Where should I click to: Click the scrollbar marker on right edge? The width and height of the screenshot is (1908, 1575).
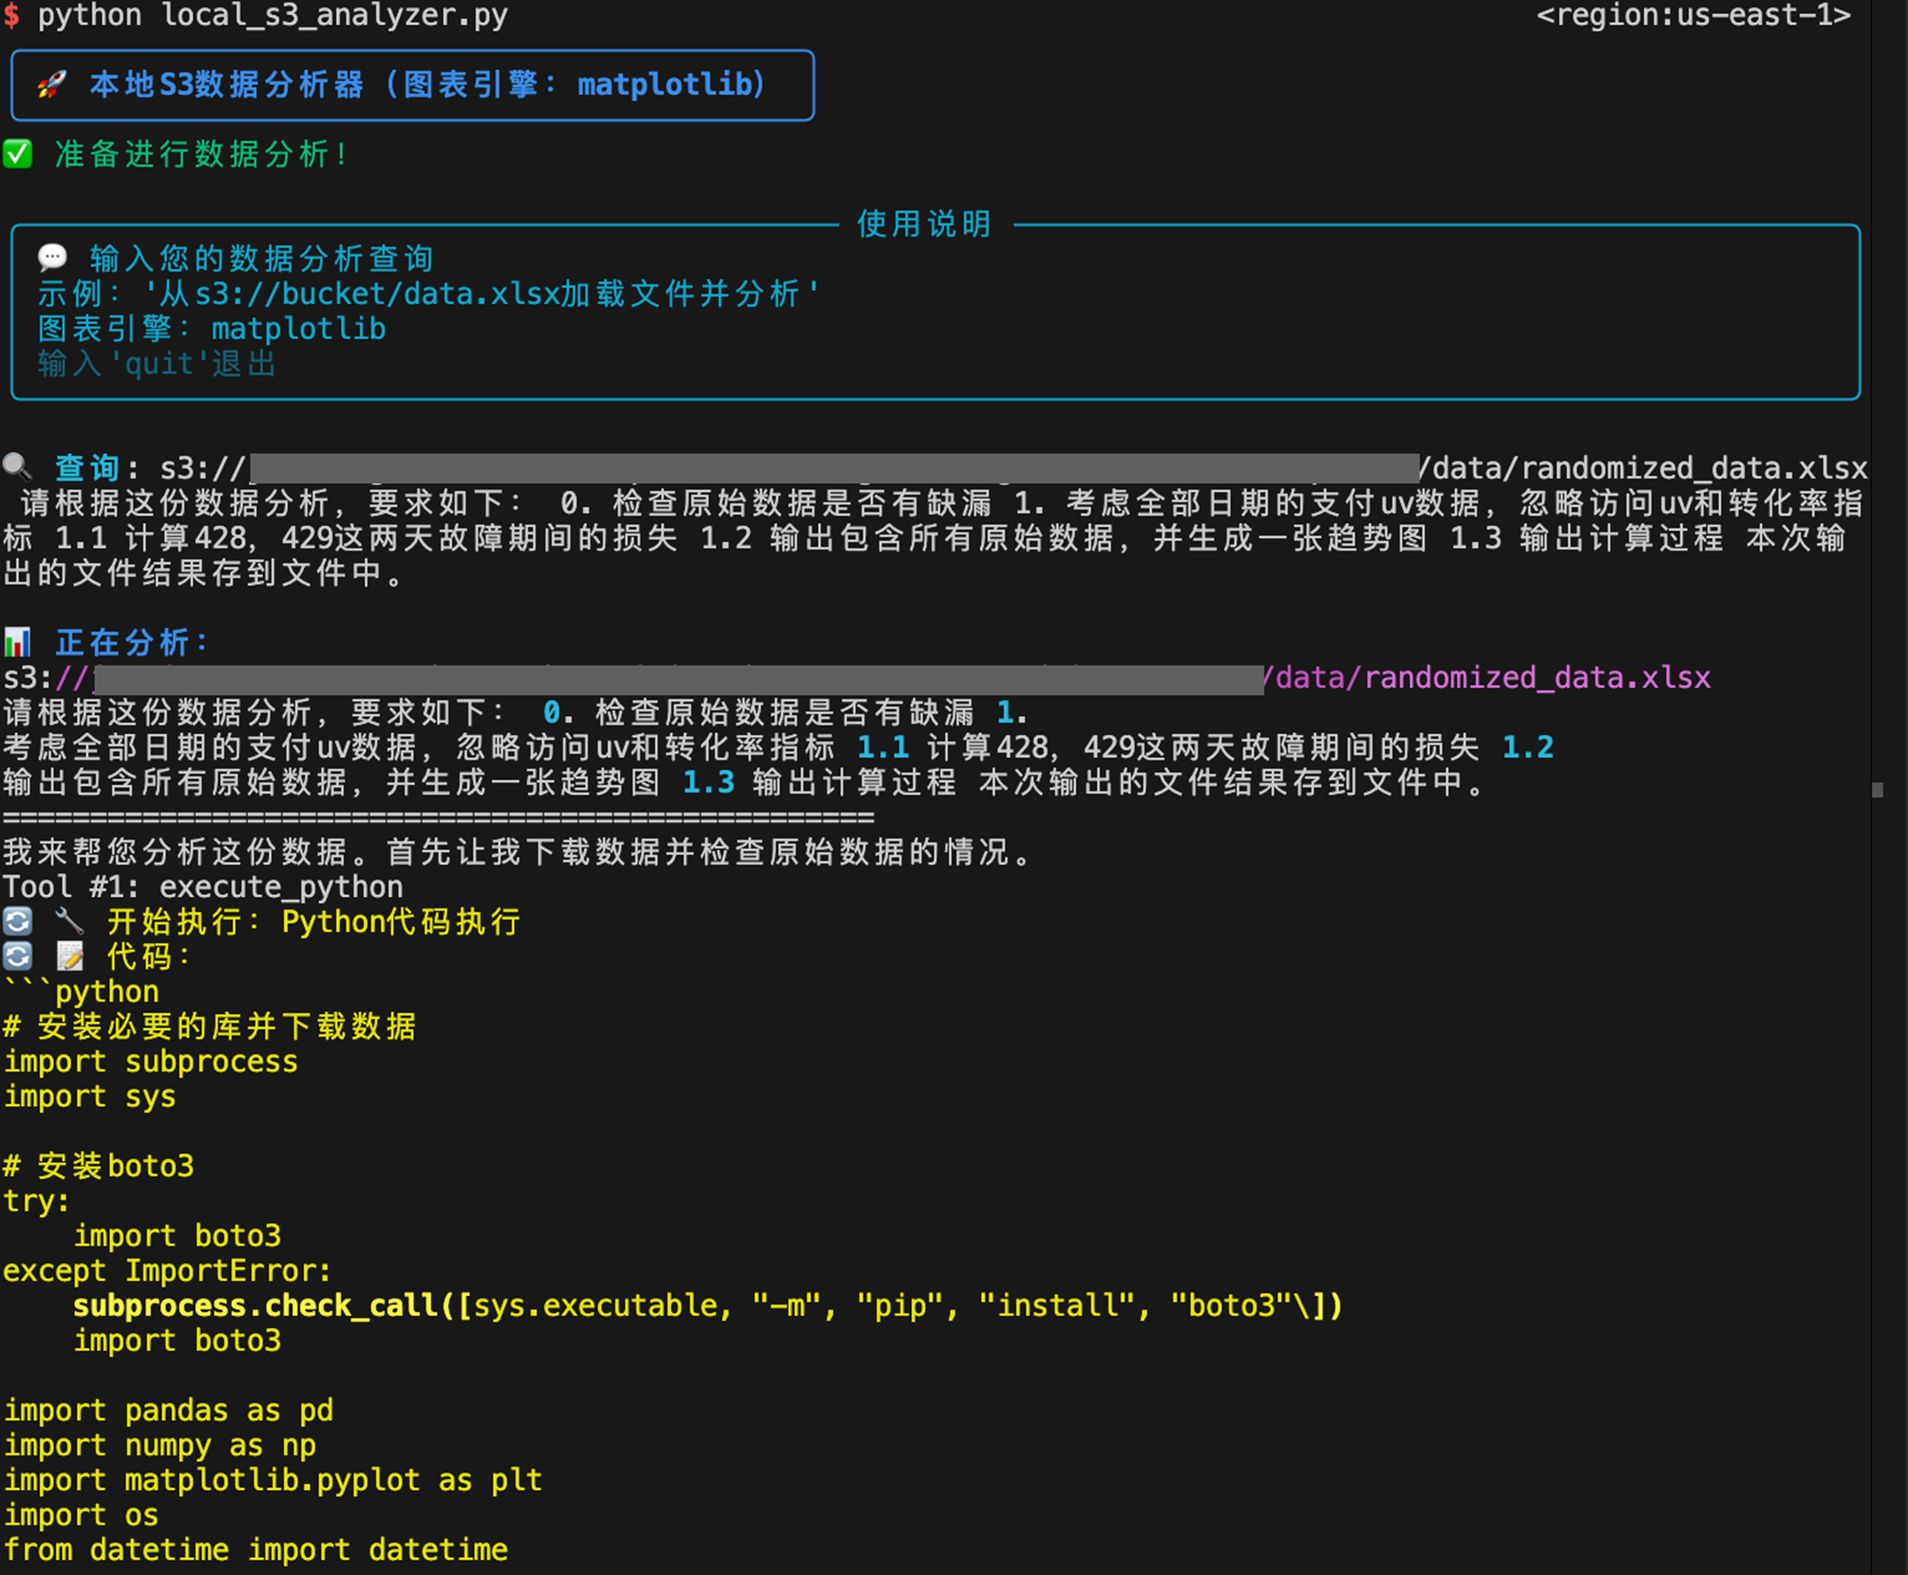[1877, 791]
